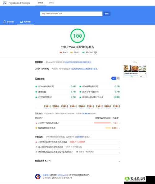Click the 20 毫秒 input delay value
The width and height of the screenshot is (155, 184).
[117, 97]
